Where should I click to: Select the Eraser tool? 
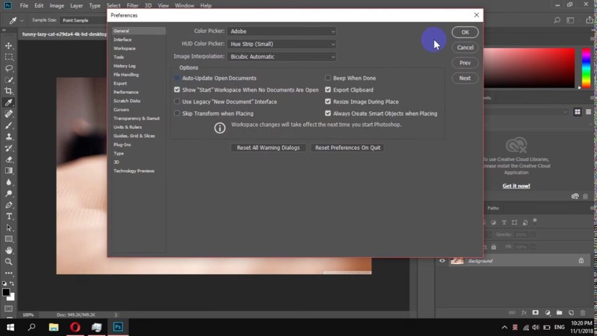pyautogui.click(x=9, y=159)
